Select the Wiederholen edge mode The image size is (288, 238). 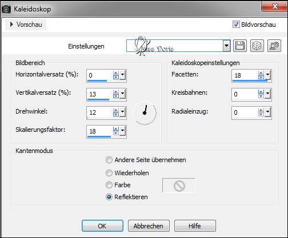(109, 173)
